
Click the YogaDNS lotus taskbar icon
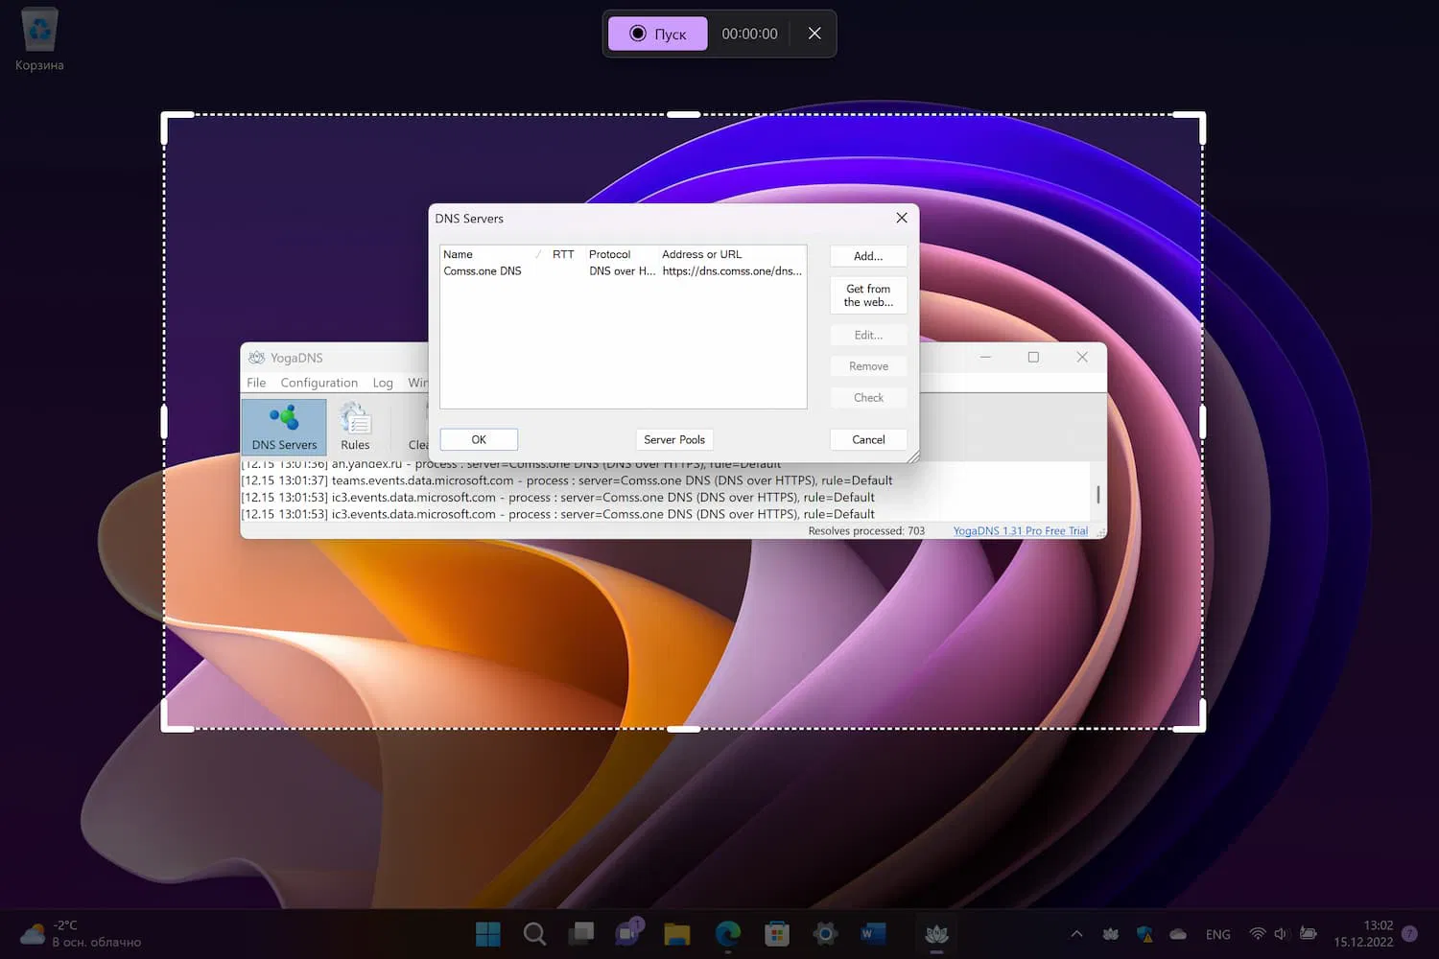[x=936, y=933]
